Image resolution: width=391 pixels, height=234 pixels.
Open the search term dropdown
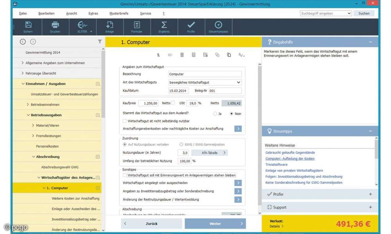tap(350, 13)
